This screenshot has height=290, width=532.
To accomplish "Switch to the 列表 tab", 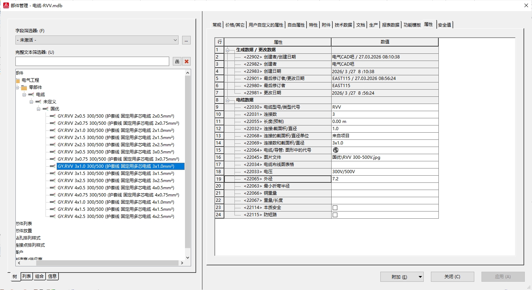I will point(27,276).
